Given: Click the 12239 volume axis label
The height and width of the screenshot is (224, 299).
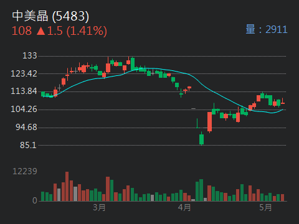Looking at the screenshot, I should coord(25,171).
